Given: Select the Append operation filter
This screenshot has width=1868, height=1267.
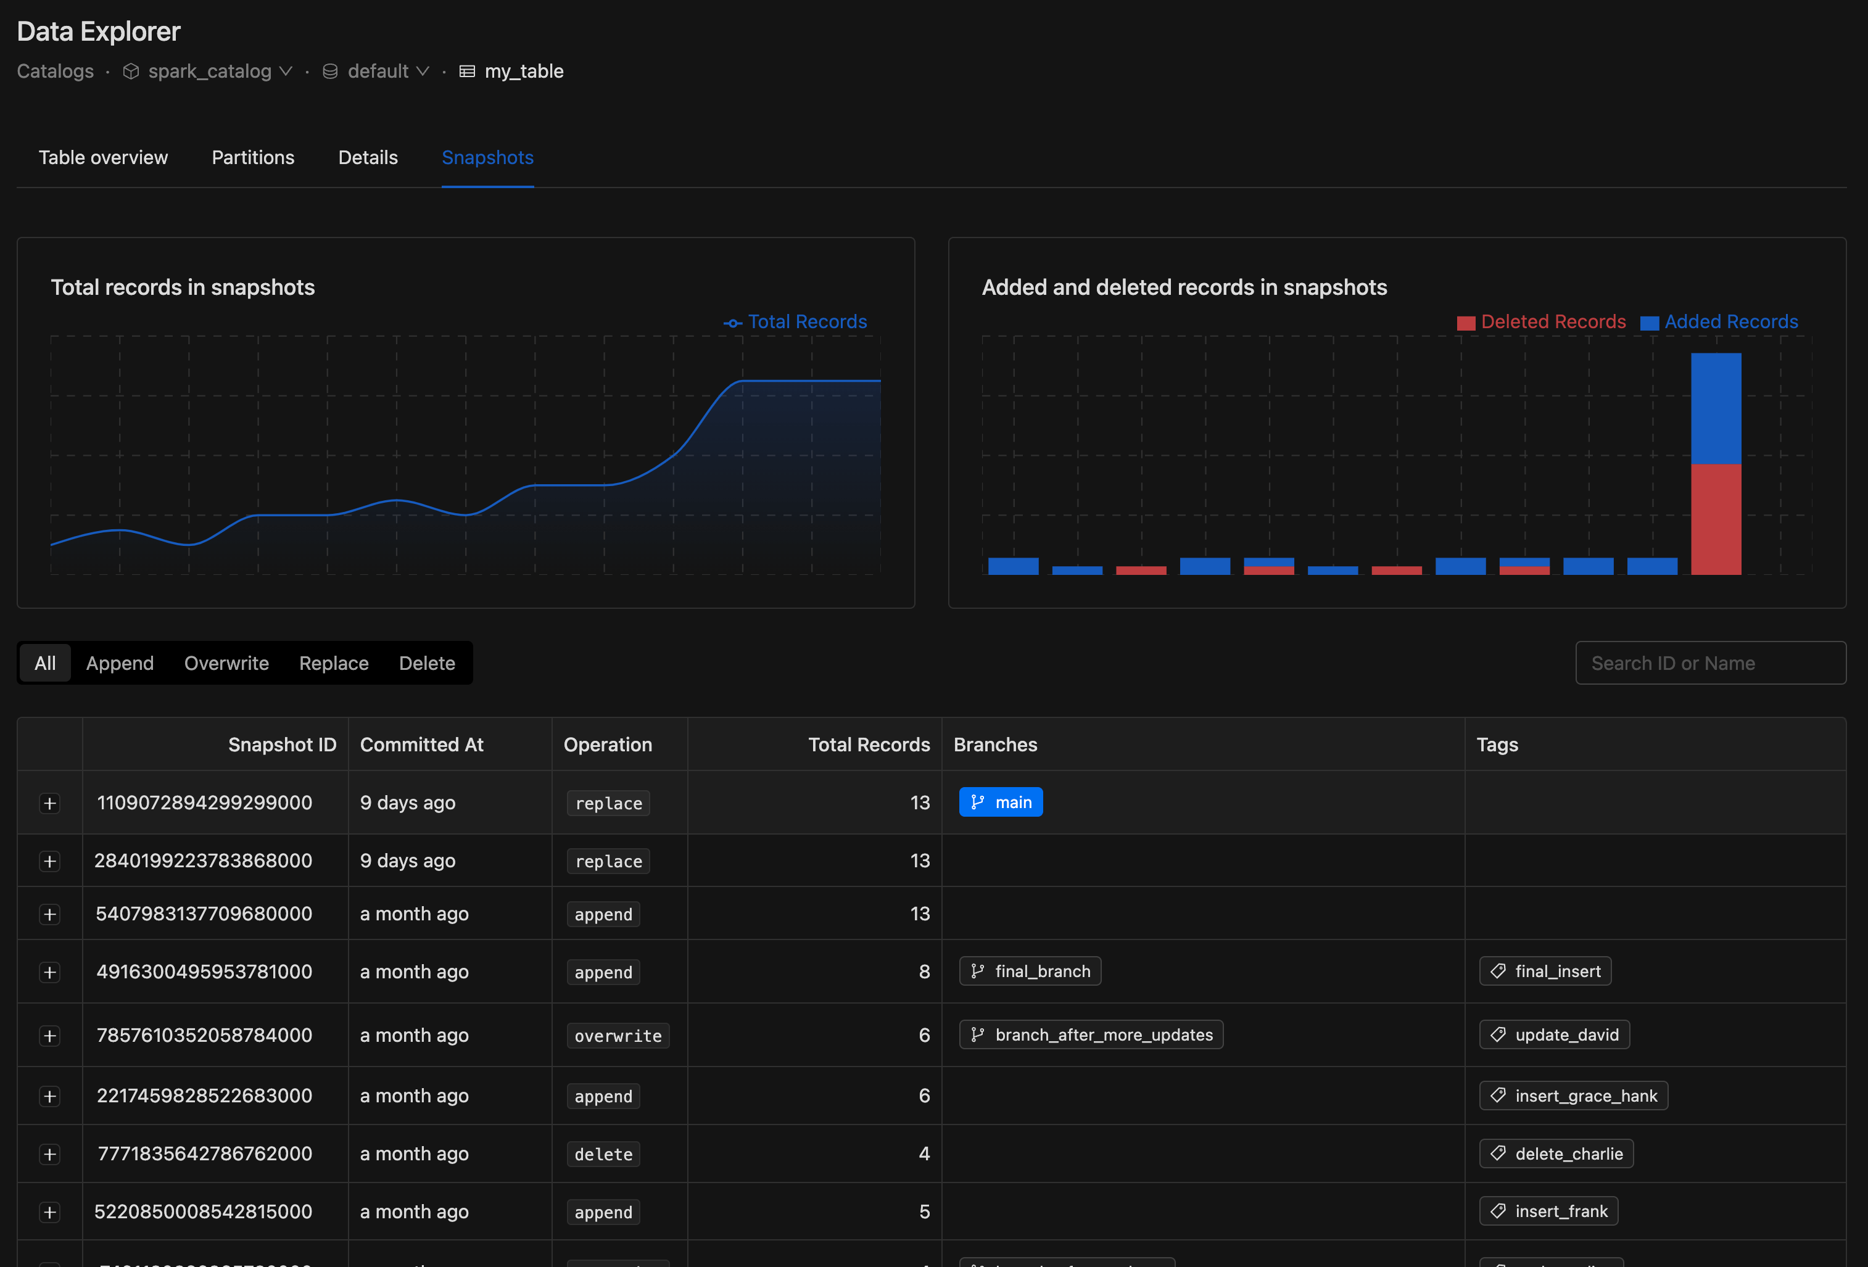Looking at the screenshot, I should [119, 661].
